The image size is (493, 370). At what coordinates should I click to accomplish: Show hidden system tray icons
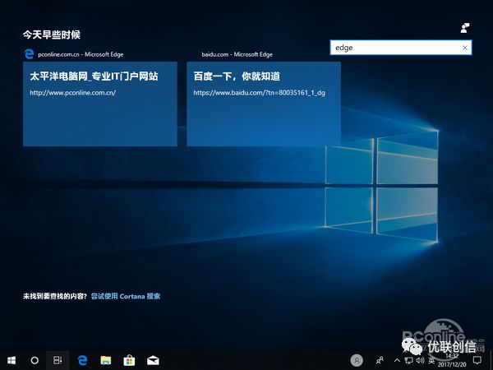point(397,360)
